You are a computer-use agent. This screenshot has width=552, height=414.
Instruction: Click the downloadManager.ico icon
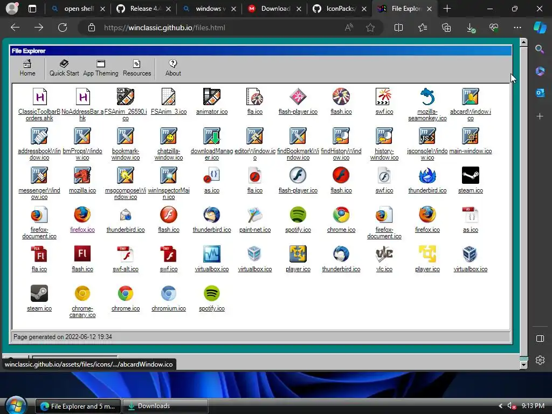[x=212, y=136]
